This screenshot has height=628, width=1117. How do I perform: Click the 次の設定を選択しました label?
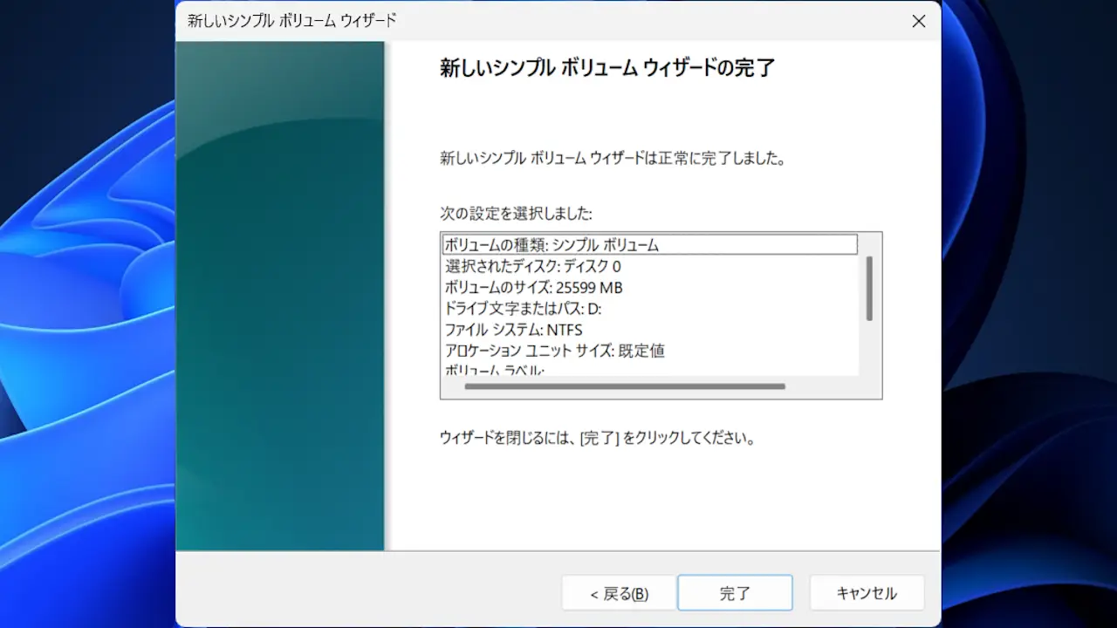tap(516, 213)
